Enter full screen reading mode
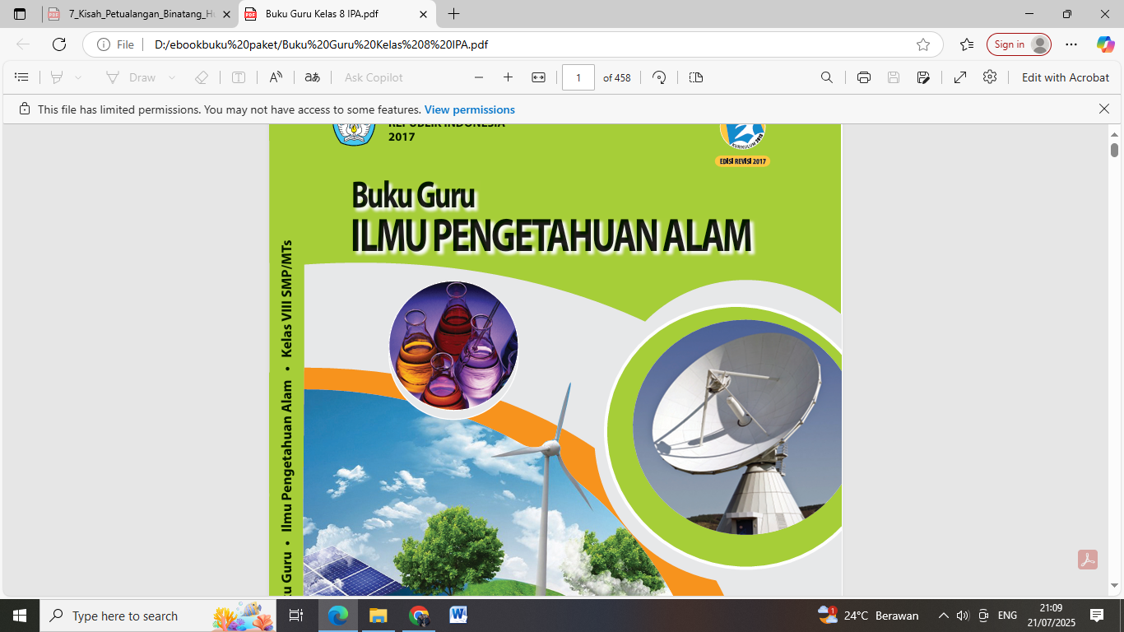This screenshot has width=1124, height=632. [959, 77]
